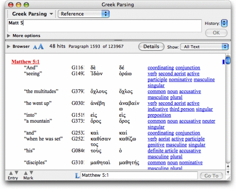Click in the Matt 5 search entry field
236x189 pixels.
pos(102,26)
